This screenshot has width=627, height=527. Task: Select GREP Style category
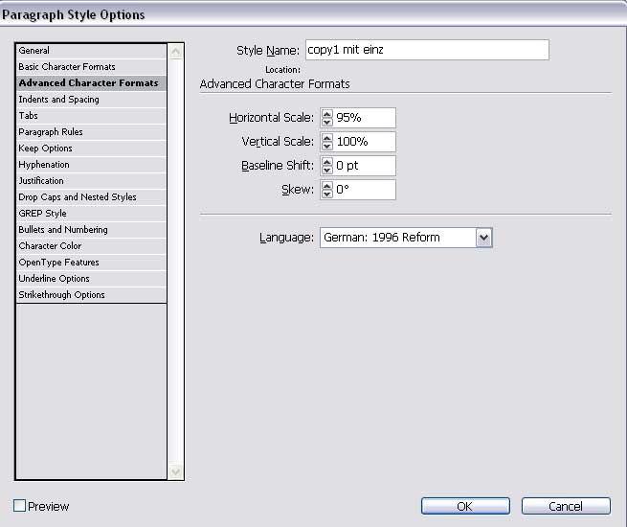(91, 214)
